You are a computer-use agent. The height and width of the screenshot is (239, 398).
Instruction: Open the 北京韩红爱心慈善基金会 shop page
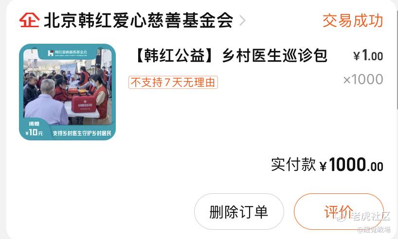138,20
